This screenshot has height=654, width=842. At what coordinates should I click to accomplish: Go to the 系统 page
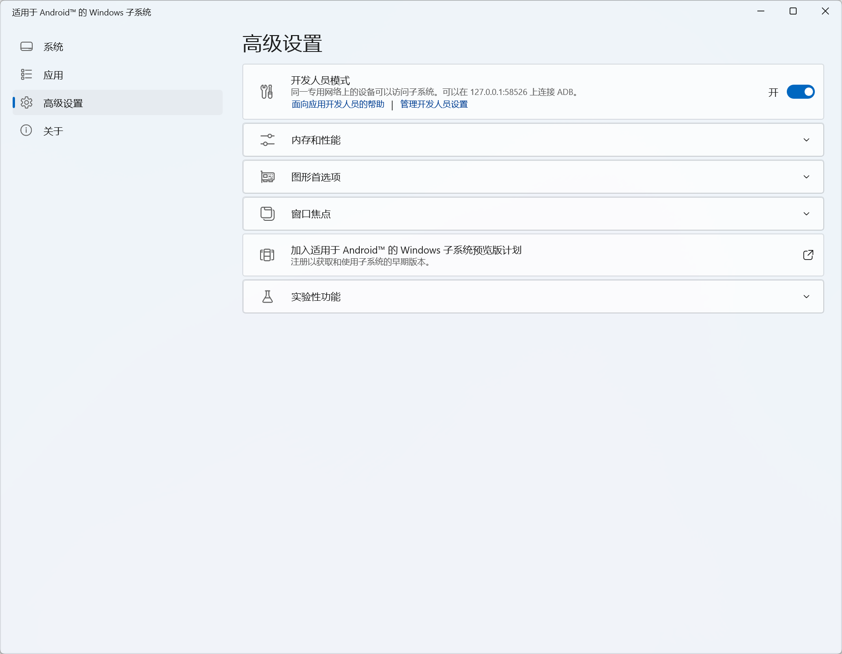pyautogui.click(x=117, y=46)
